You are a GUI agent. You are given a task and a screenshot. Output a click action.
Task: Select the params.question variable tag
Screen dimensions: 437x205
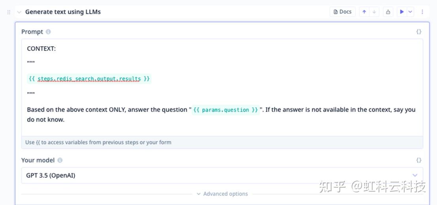[226, 110]
